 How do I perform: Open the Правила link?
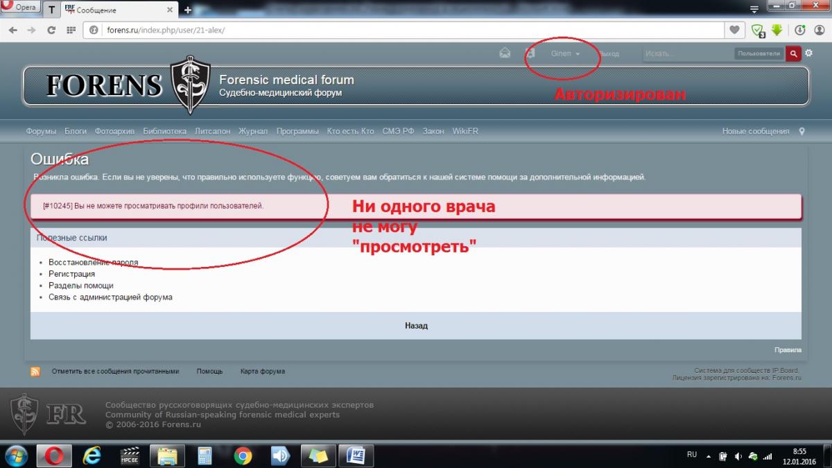[x=788, y=350]
